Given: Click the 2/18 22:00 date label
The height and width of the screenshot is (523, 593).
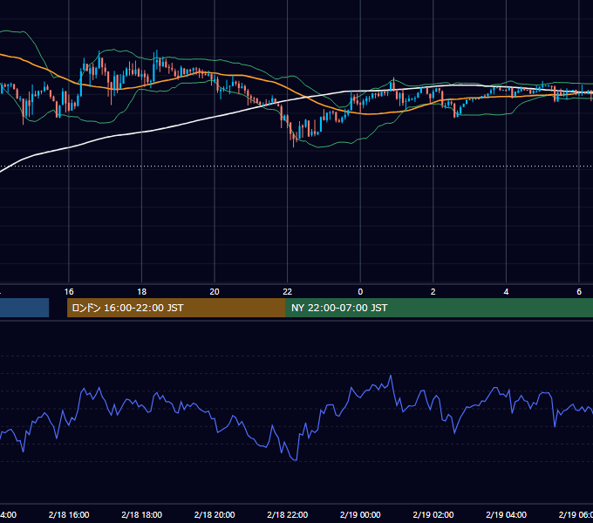Looking at the screenshot, I should point(288,514).
